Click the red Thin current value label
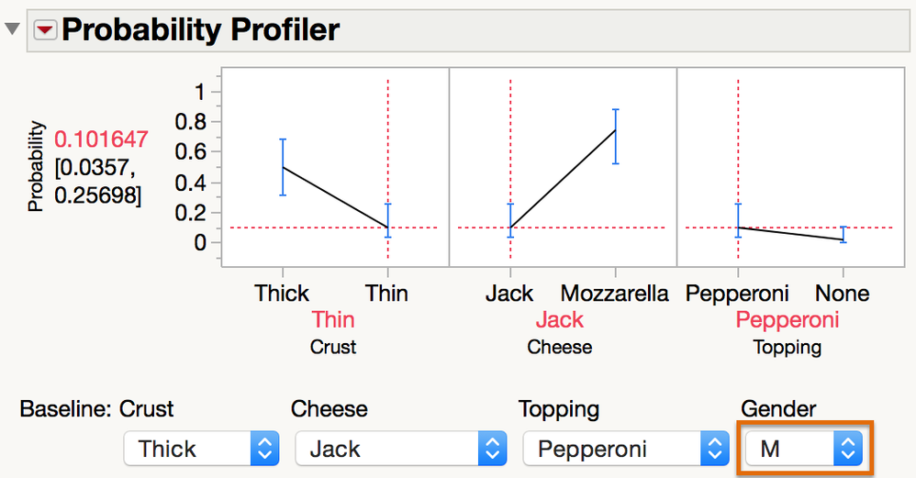Image resolution: width=916 pixels, height=478 pixels. 333,320
